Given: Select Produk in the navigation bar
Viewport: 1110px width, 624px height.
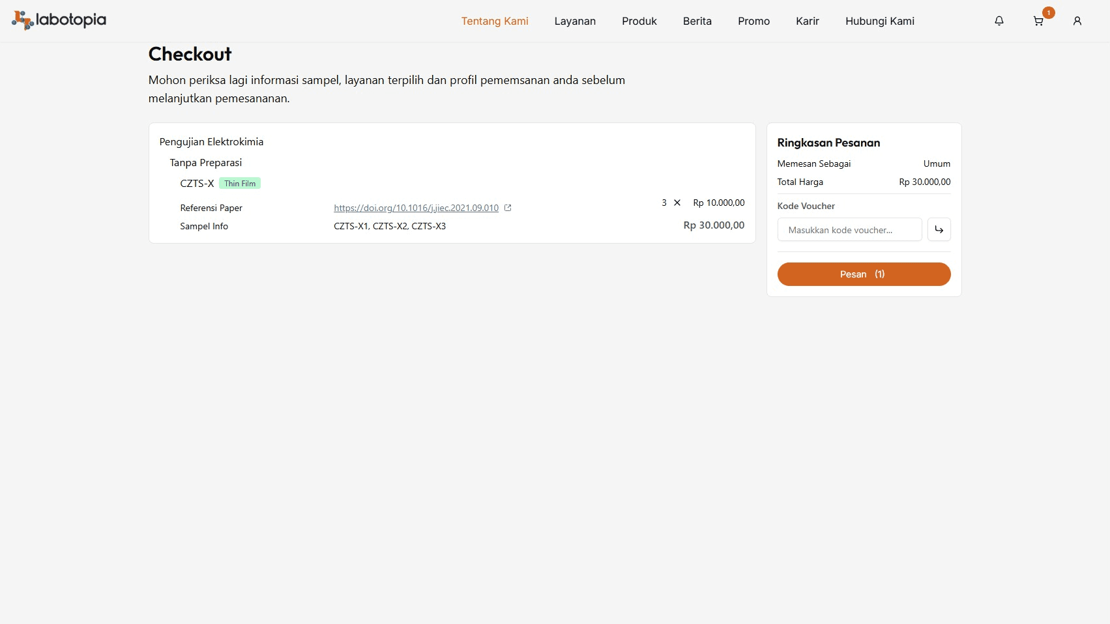Looking at the screenshot, I should click(639, 21).
